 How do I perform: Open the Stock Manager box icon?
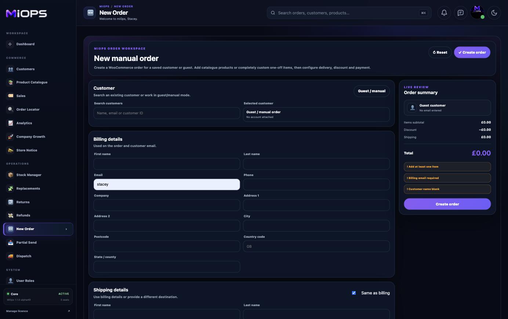10,175
